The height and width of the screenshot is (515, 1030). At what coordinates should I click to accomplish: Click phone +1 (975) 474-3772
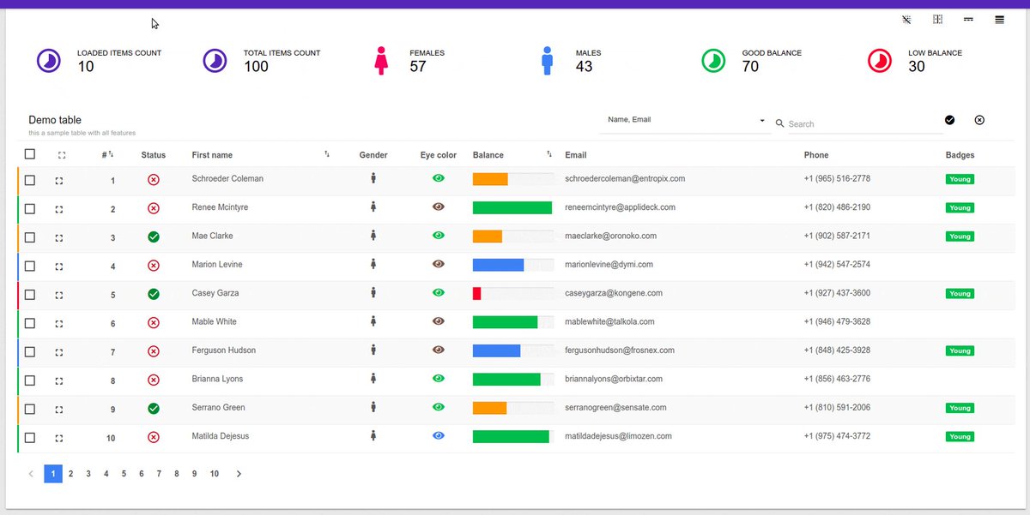(x=837, y=435)
